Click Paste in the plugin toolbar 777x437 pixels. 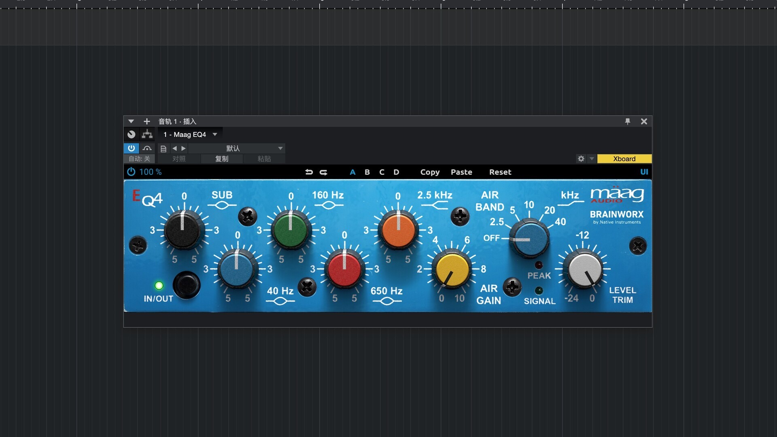[x=461, y=172]
